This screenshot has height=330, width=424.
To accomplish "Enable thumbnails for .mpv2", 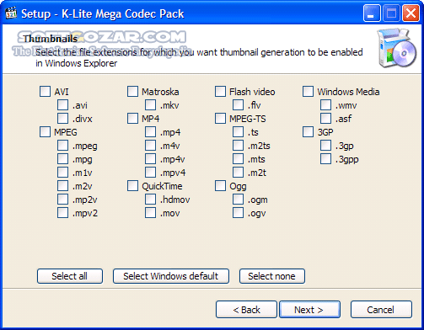I will pos(62,213).
